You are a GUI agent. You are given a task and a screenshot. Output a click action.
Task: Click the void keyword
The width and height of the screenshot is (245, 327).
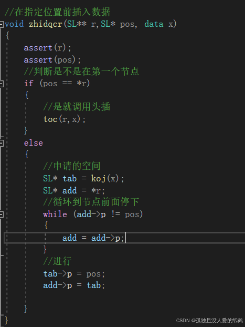click(14, 24)
